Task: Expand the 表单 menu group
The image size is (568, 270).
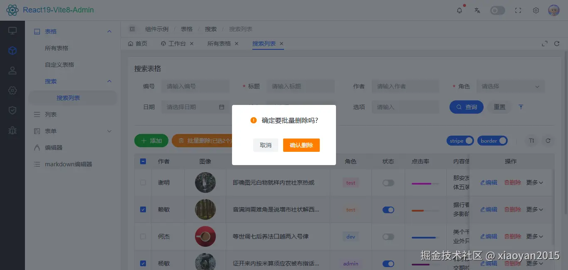Action: [x=73, y=131]
